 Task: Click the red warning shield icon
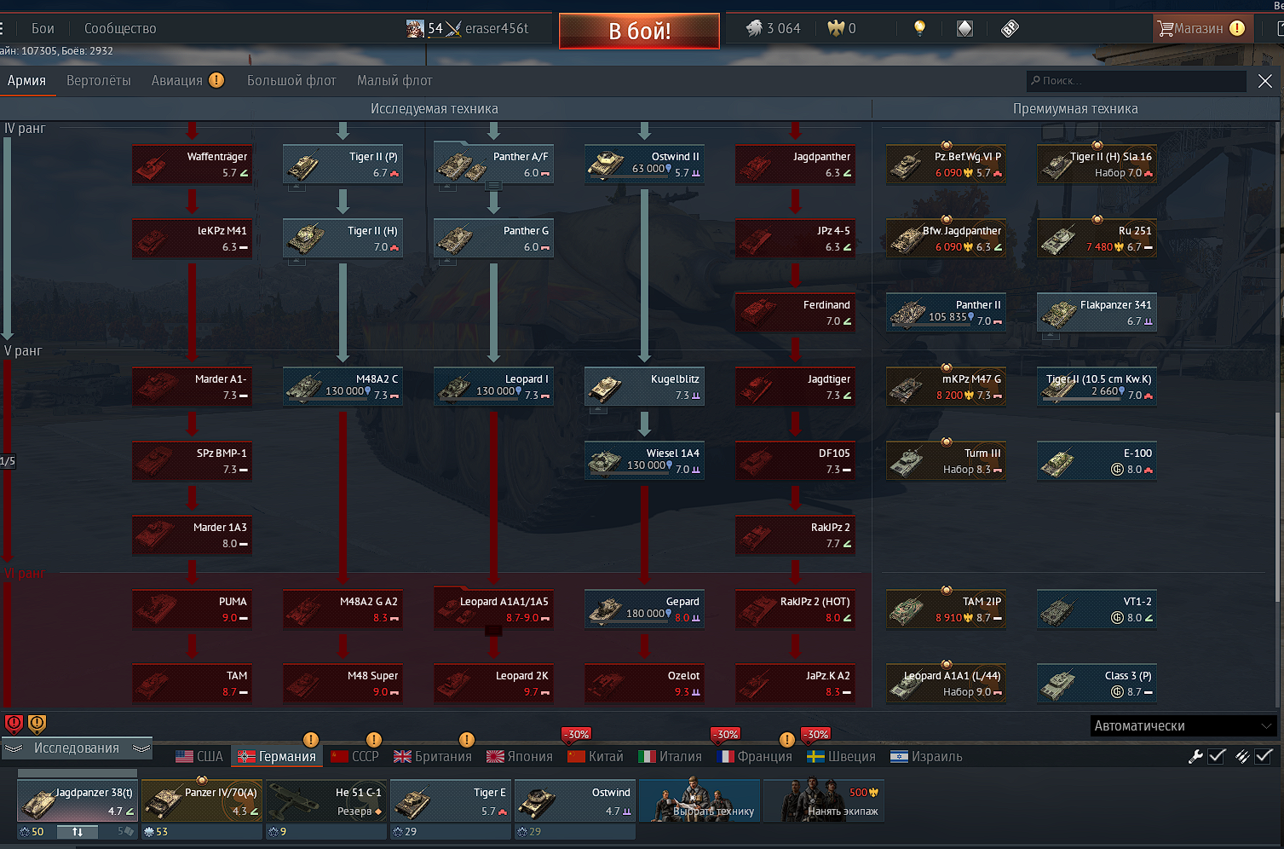pyautogui.click(x=14, y=725)
